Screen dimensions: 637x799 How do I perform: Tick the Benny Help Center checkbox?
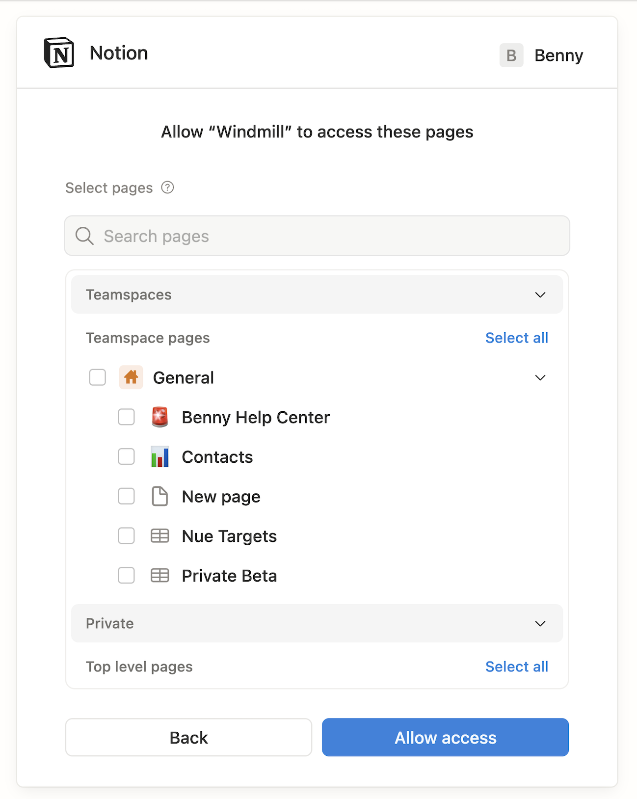tap(126, 417)
